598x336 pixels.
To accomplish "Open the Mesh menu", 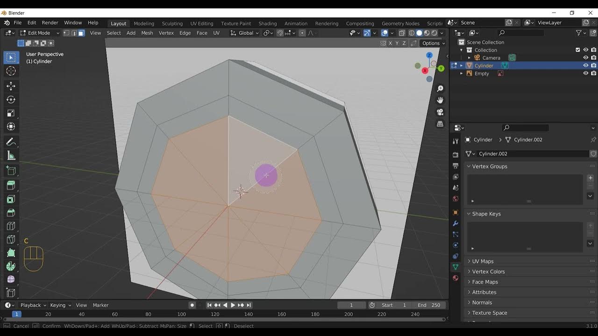I will (147, 33).
